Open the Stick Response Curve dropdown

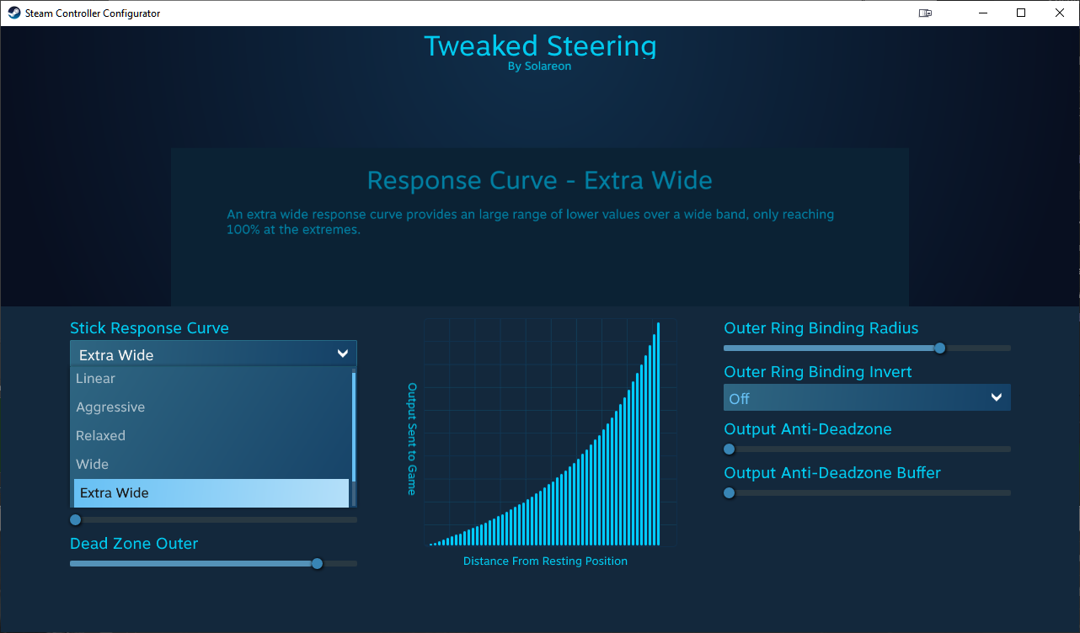(213, 354)
